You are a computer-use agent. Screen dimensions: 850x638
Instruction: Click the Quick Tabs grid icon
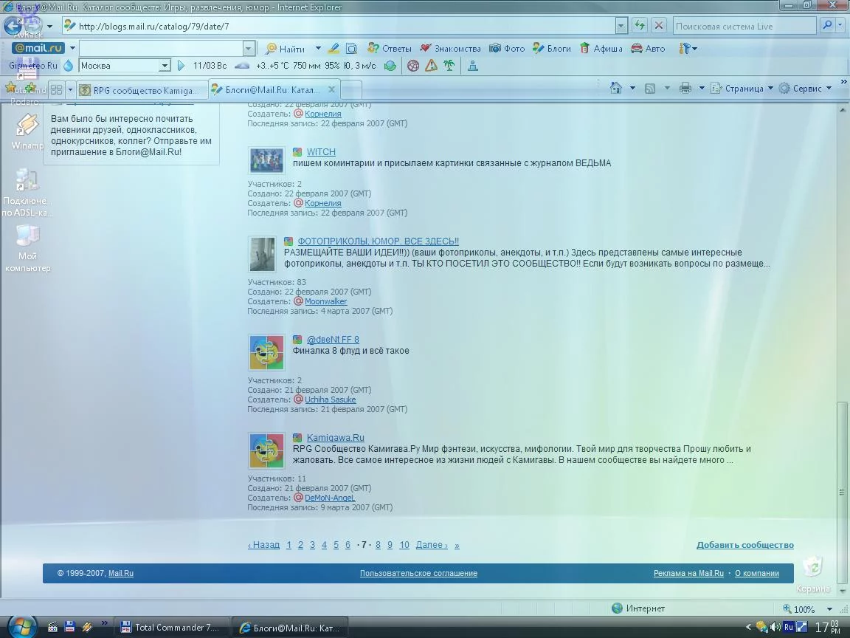coord(56,89)
